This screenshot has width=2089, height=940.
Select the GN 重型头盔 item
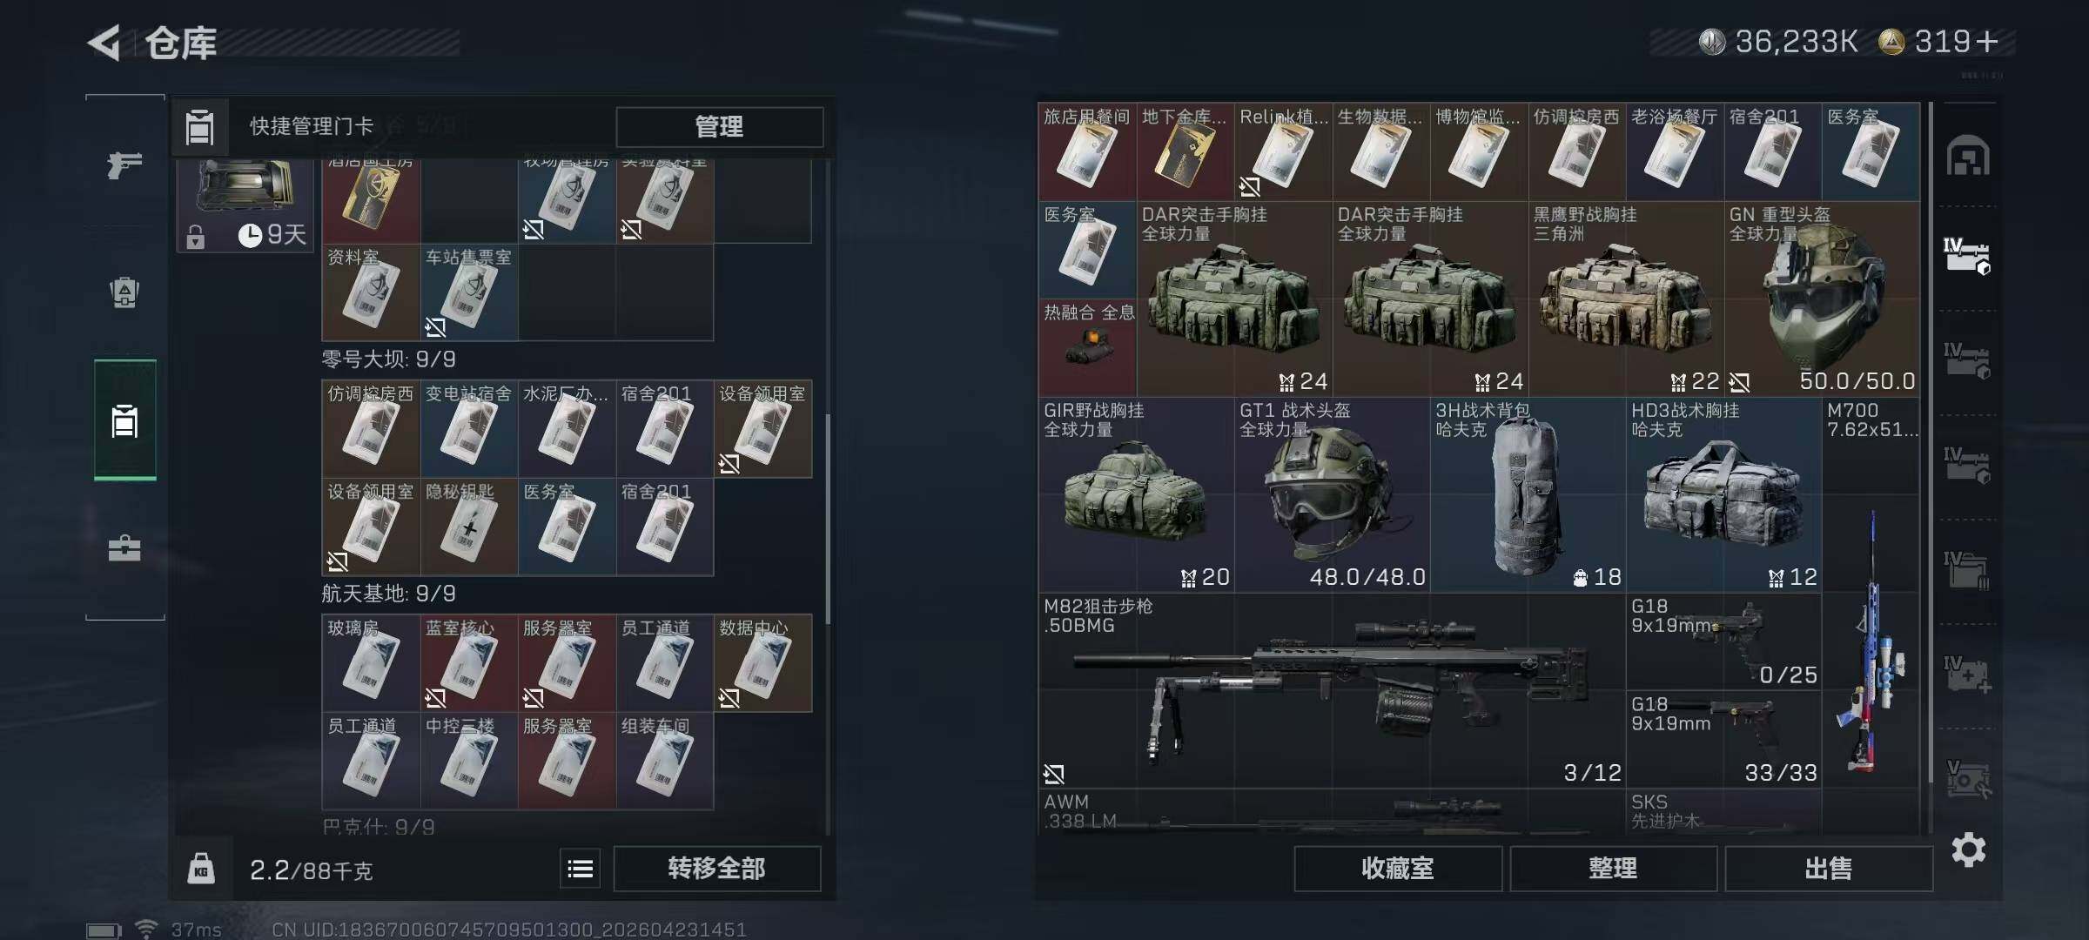point(1823,299)
